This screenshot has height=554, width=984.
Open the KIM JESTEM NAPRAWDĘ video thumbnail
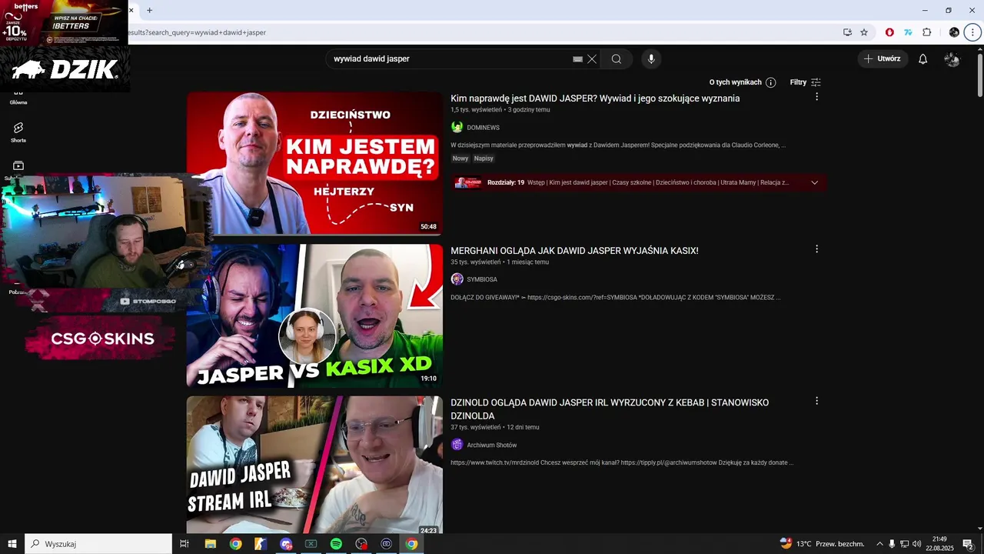point(314,163)
